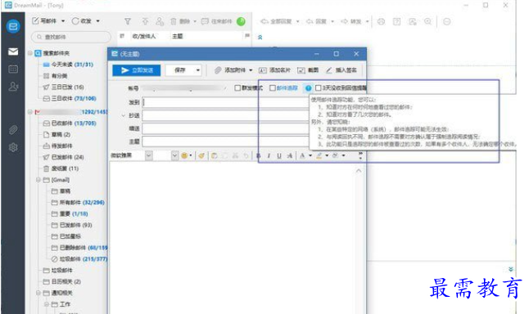Enable the 邮件追踪 checkbox
529x314 pixels.
pyautogui.click(x=273, y=88)
